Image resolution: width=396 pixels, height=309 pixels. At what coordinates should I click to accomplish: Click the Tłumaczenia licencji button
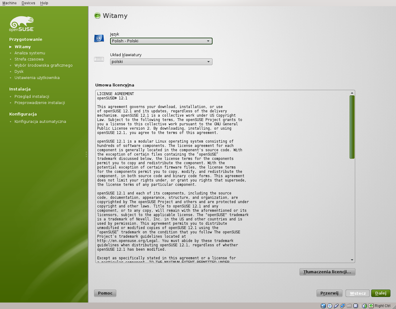point(327,272)
